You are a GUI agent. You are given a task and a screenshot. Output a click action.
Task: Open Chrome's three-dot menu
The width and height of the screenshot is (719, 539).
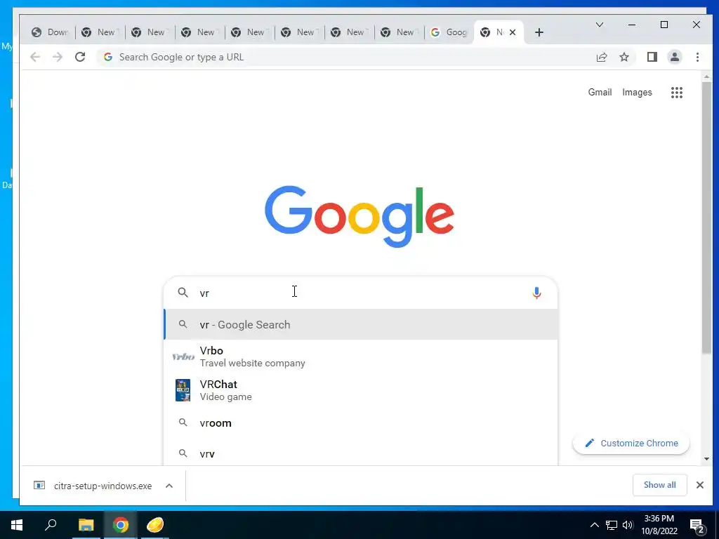pyautogui.click(x=697, y=57)
